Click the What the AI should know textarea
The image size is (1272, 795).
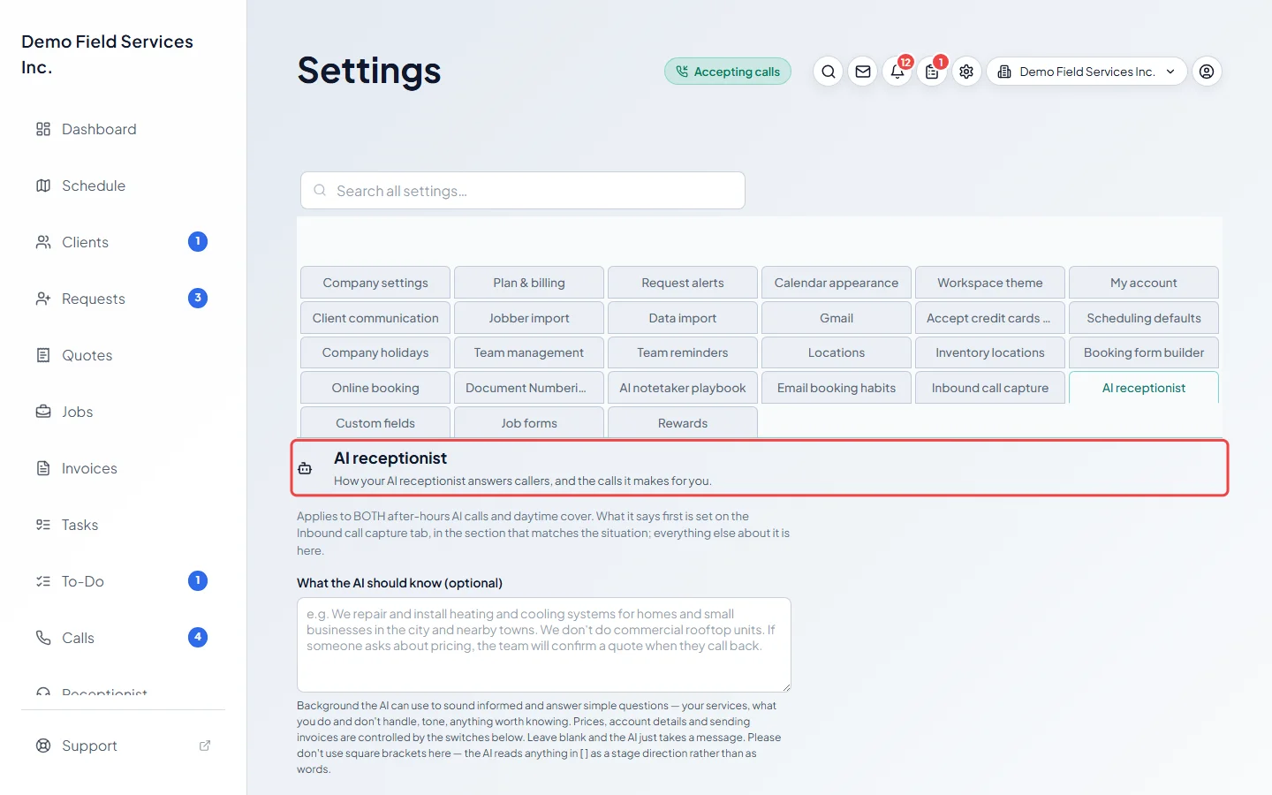(544, 645)
